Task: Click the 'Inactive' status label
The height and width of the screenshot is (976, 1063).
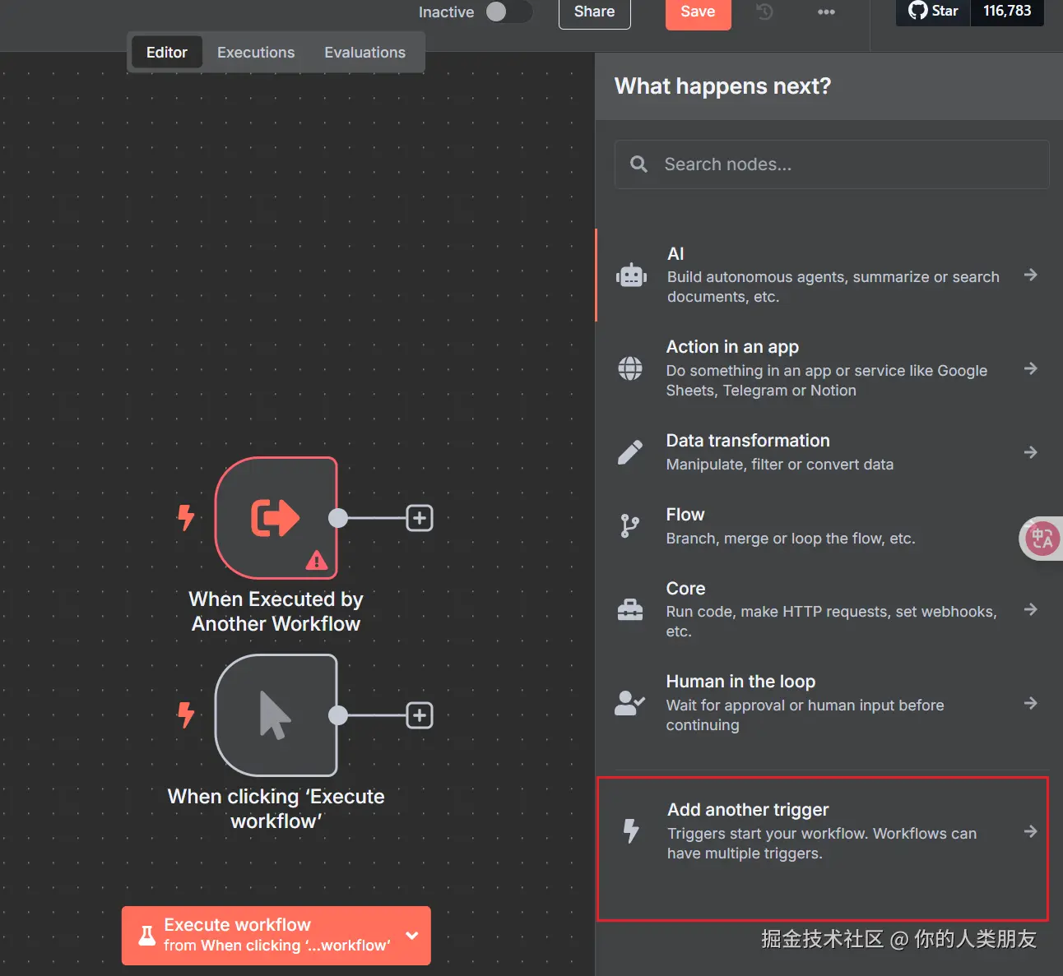Action: pyautogui.click(x=446, y=12)
